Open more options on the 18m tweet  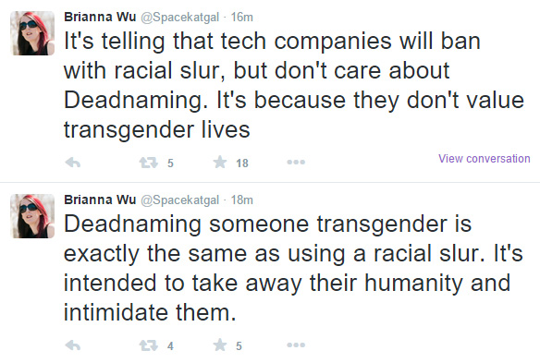coord(296,345)
